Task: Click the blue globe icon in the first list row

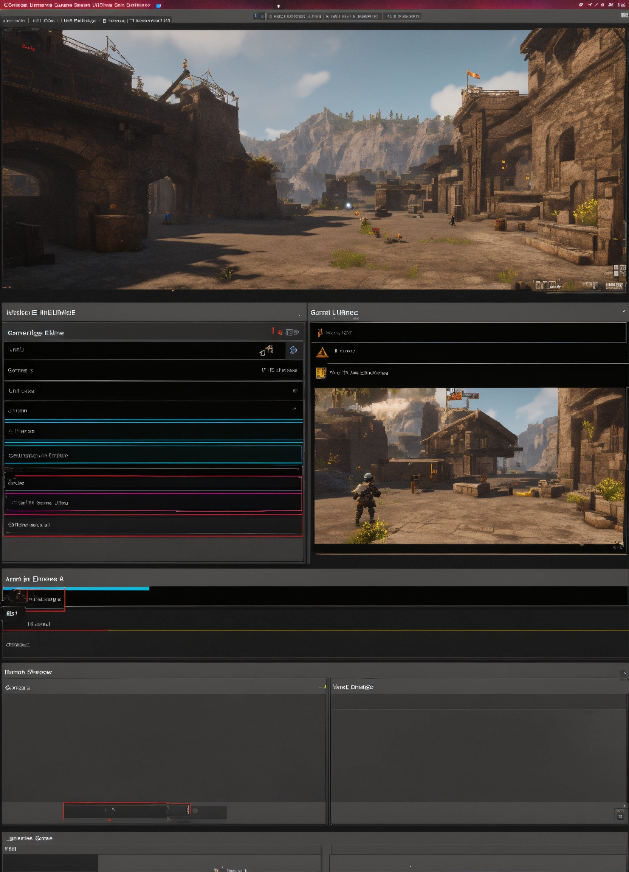Action: point(293,350)
